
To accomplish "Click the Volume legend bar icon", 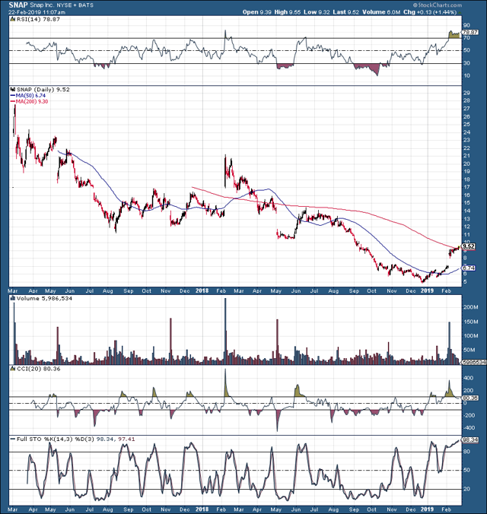I will pos(13,298).
